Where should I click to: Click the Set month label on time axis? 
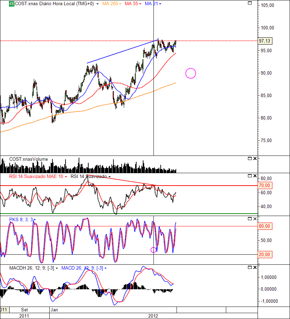[24, 310]
